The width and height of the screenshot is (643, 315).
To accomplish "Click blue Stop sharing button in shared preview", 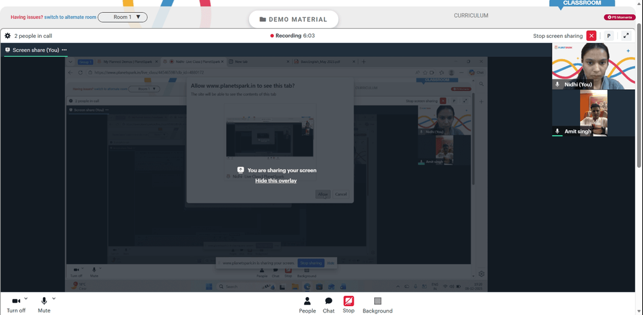I will click(311, 263).
